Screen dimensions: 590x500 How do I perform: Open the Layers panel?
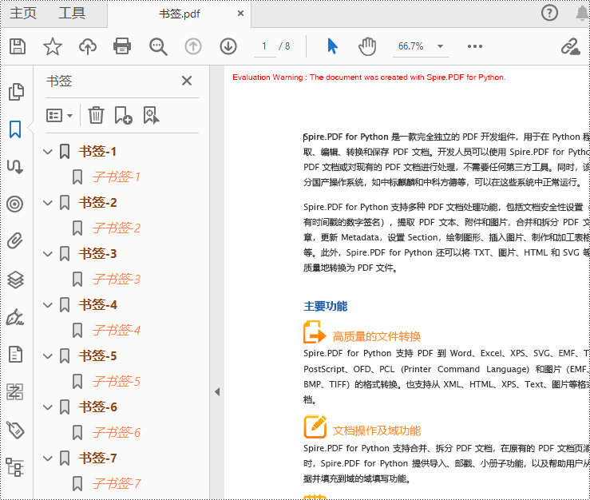(x=15, y=280)
